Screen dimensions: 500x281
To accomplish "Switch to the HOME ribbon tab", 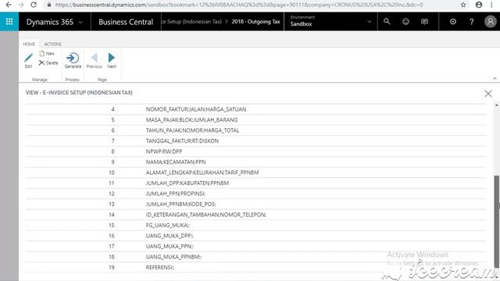I will (x=29, y=44).
